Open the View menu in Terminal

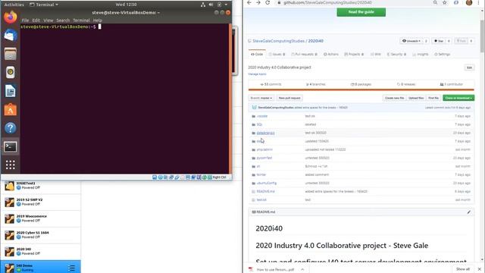(x=48, y=20)
